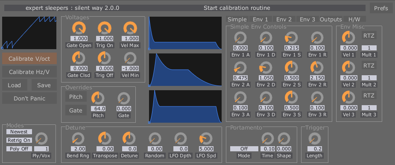Toggle RTZ for envelope 3
395x165 pixels.
point(369,95)
